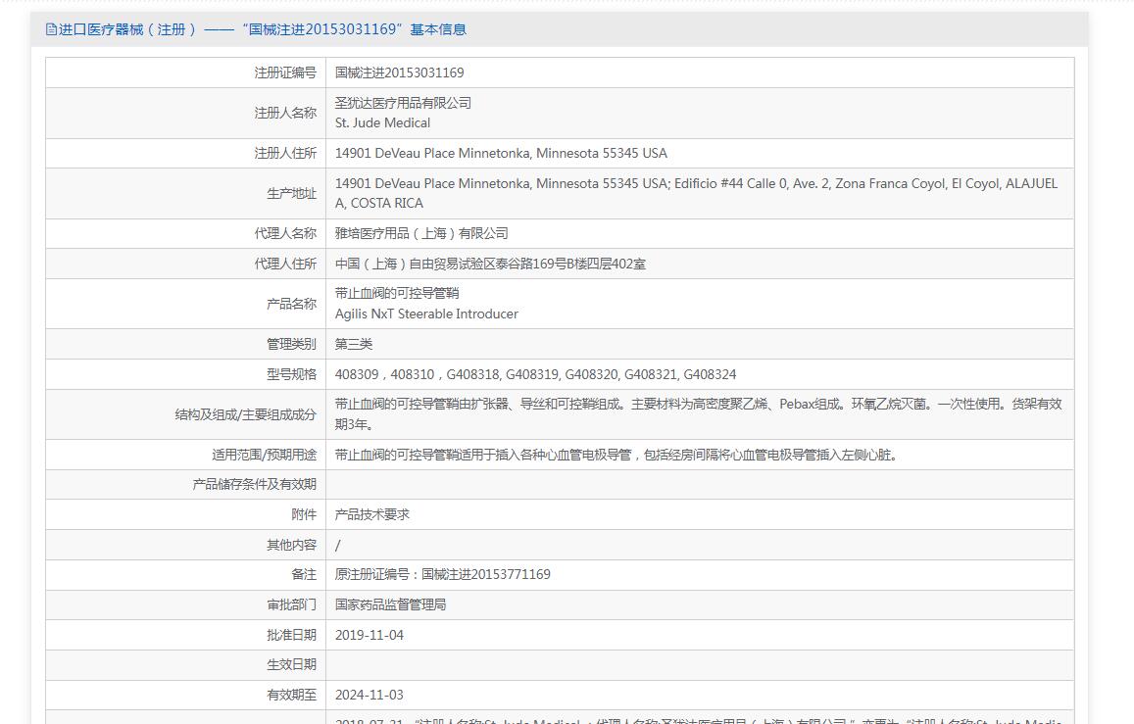This screenshot has width=1134, height=724.
Task: Click the 产品储存条件及有效期 label
Action: (x=255, y=485)
